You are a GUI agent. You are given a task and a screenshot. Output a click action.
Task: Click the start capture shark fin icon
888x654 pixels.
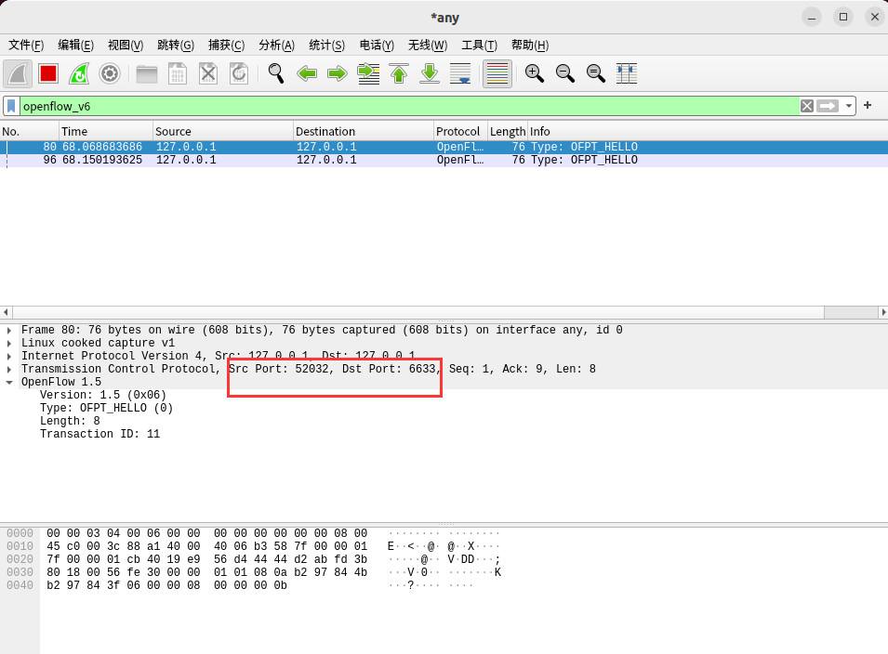coord(18,73)
